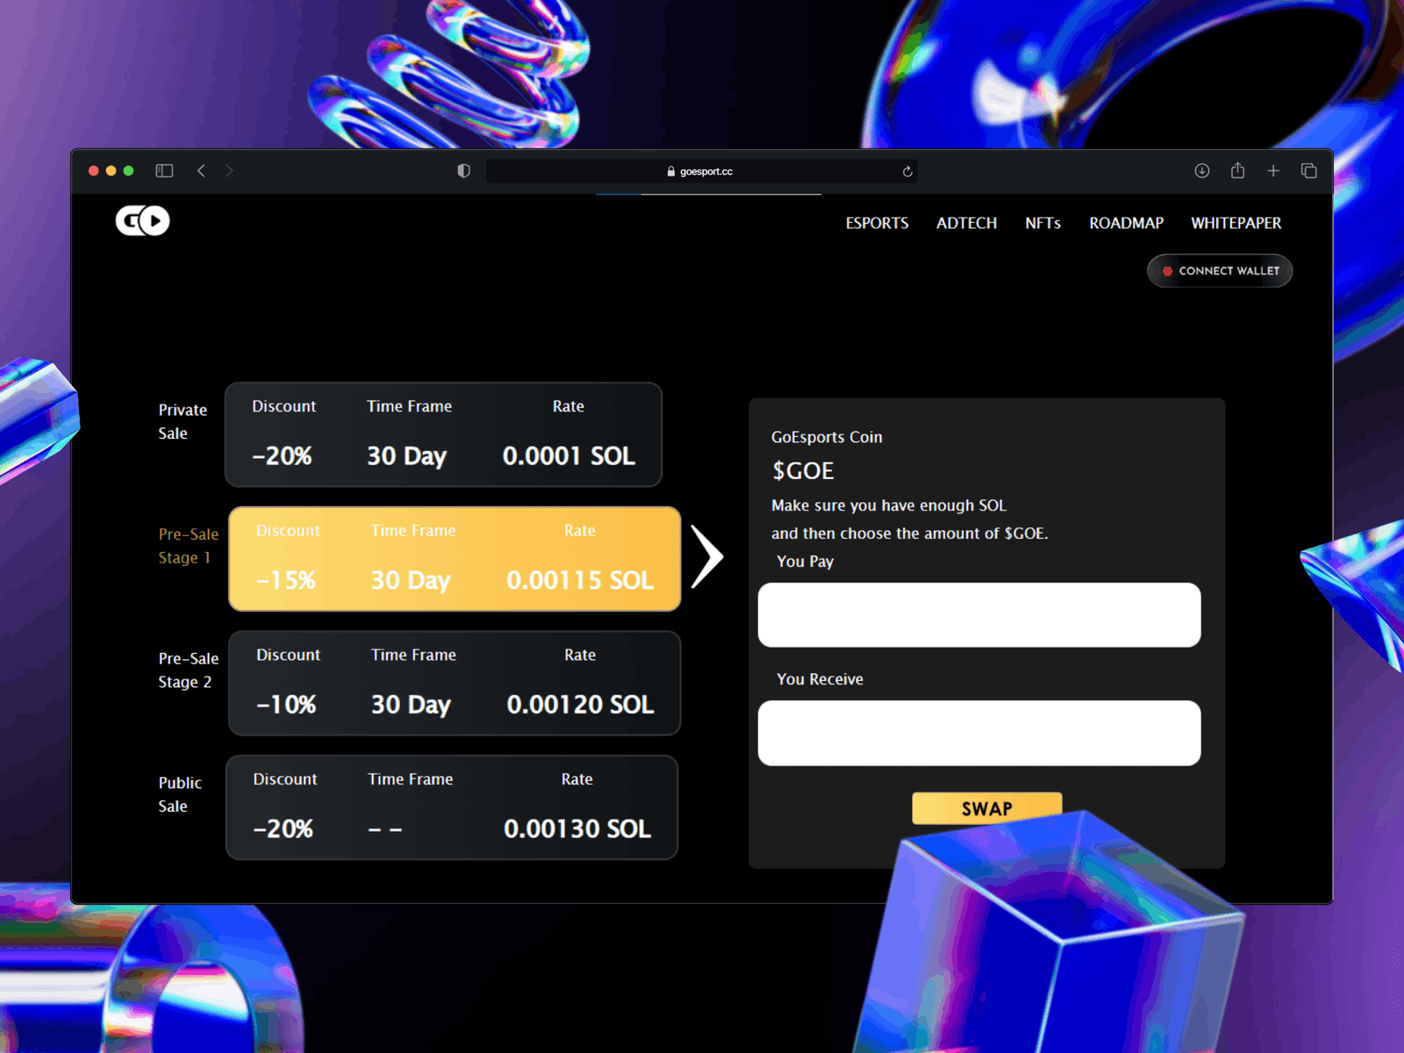
Task: Click the red dot in Connect Wallet
Action: tap(1167, 271)
